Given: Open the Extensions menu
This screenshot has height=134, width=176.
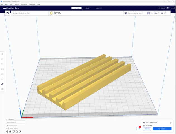Looking at the screenshot, I should pyautogui.click(x=24, y=4).
